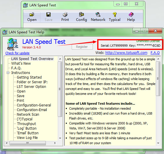Screen dimensions: 164x154
Task: Click tree panel scroll up arrow
Action: [60, 59]
